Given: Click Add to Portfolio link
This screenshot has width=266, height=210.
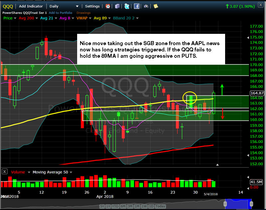Looking at the screenshot, I should pos(61,13).
